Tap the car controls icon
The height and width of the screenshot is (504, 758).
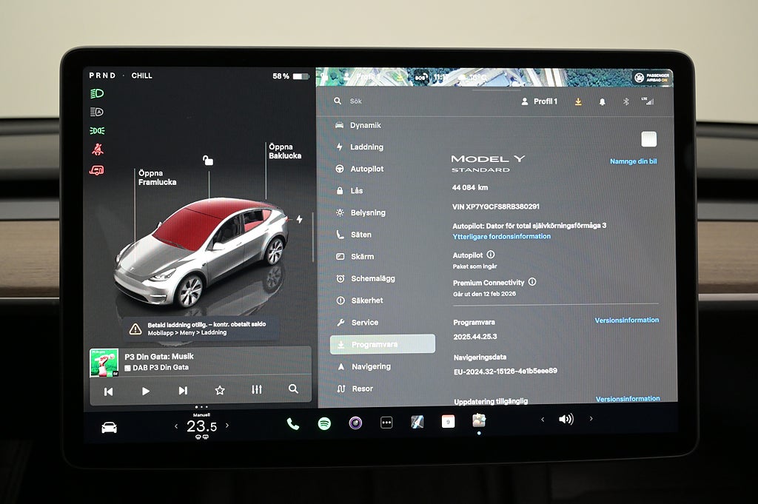click(x=109, y=427)
